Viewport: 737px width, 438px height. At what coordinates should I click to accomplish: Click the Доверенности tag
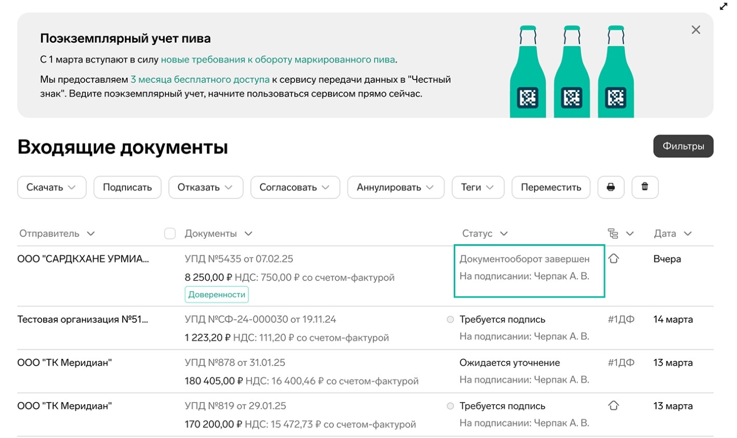217,294
